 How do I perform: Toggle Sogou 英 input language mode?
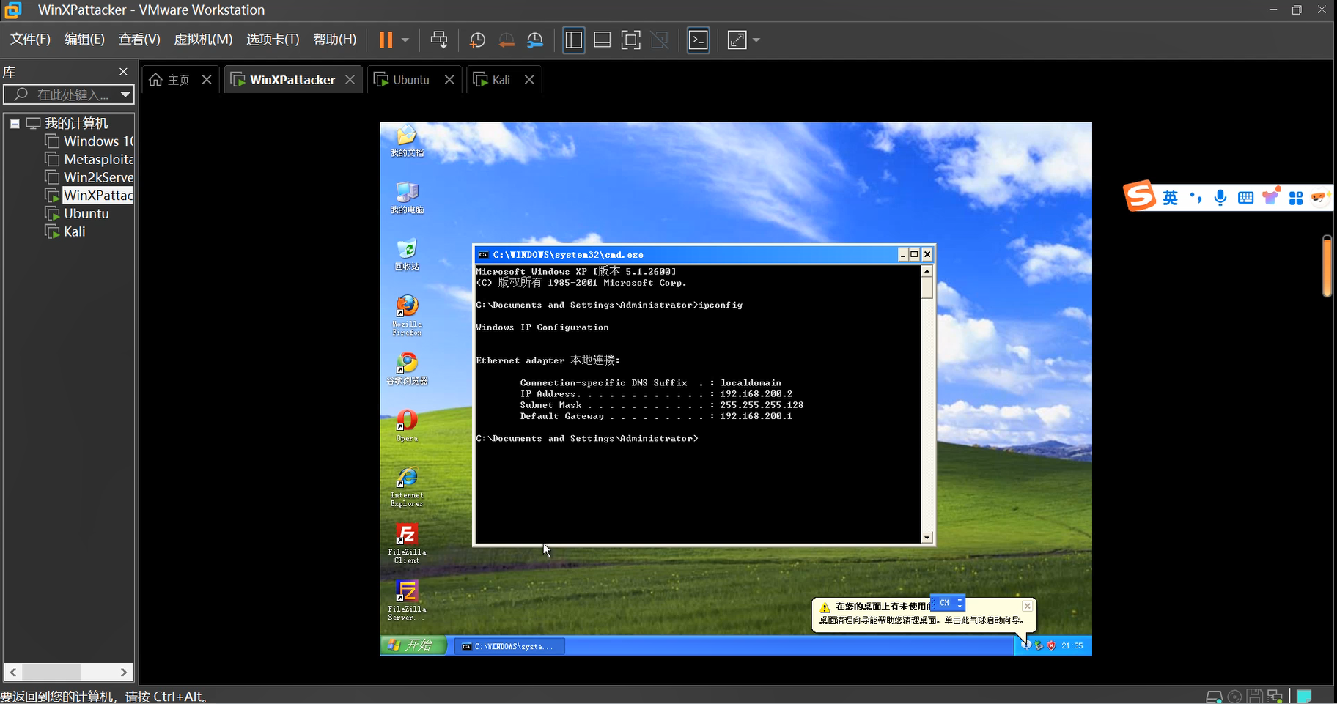[1171, 198]
